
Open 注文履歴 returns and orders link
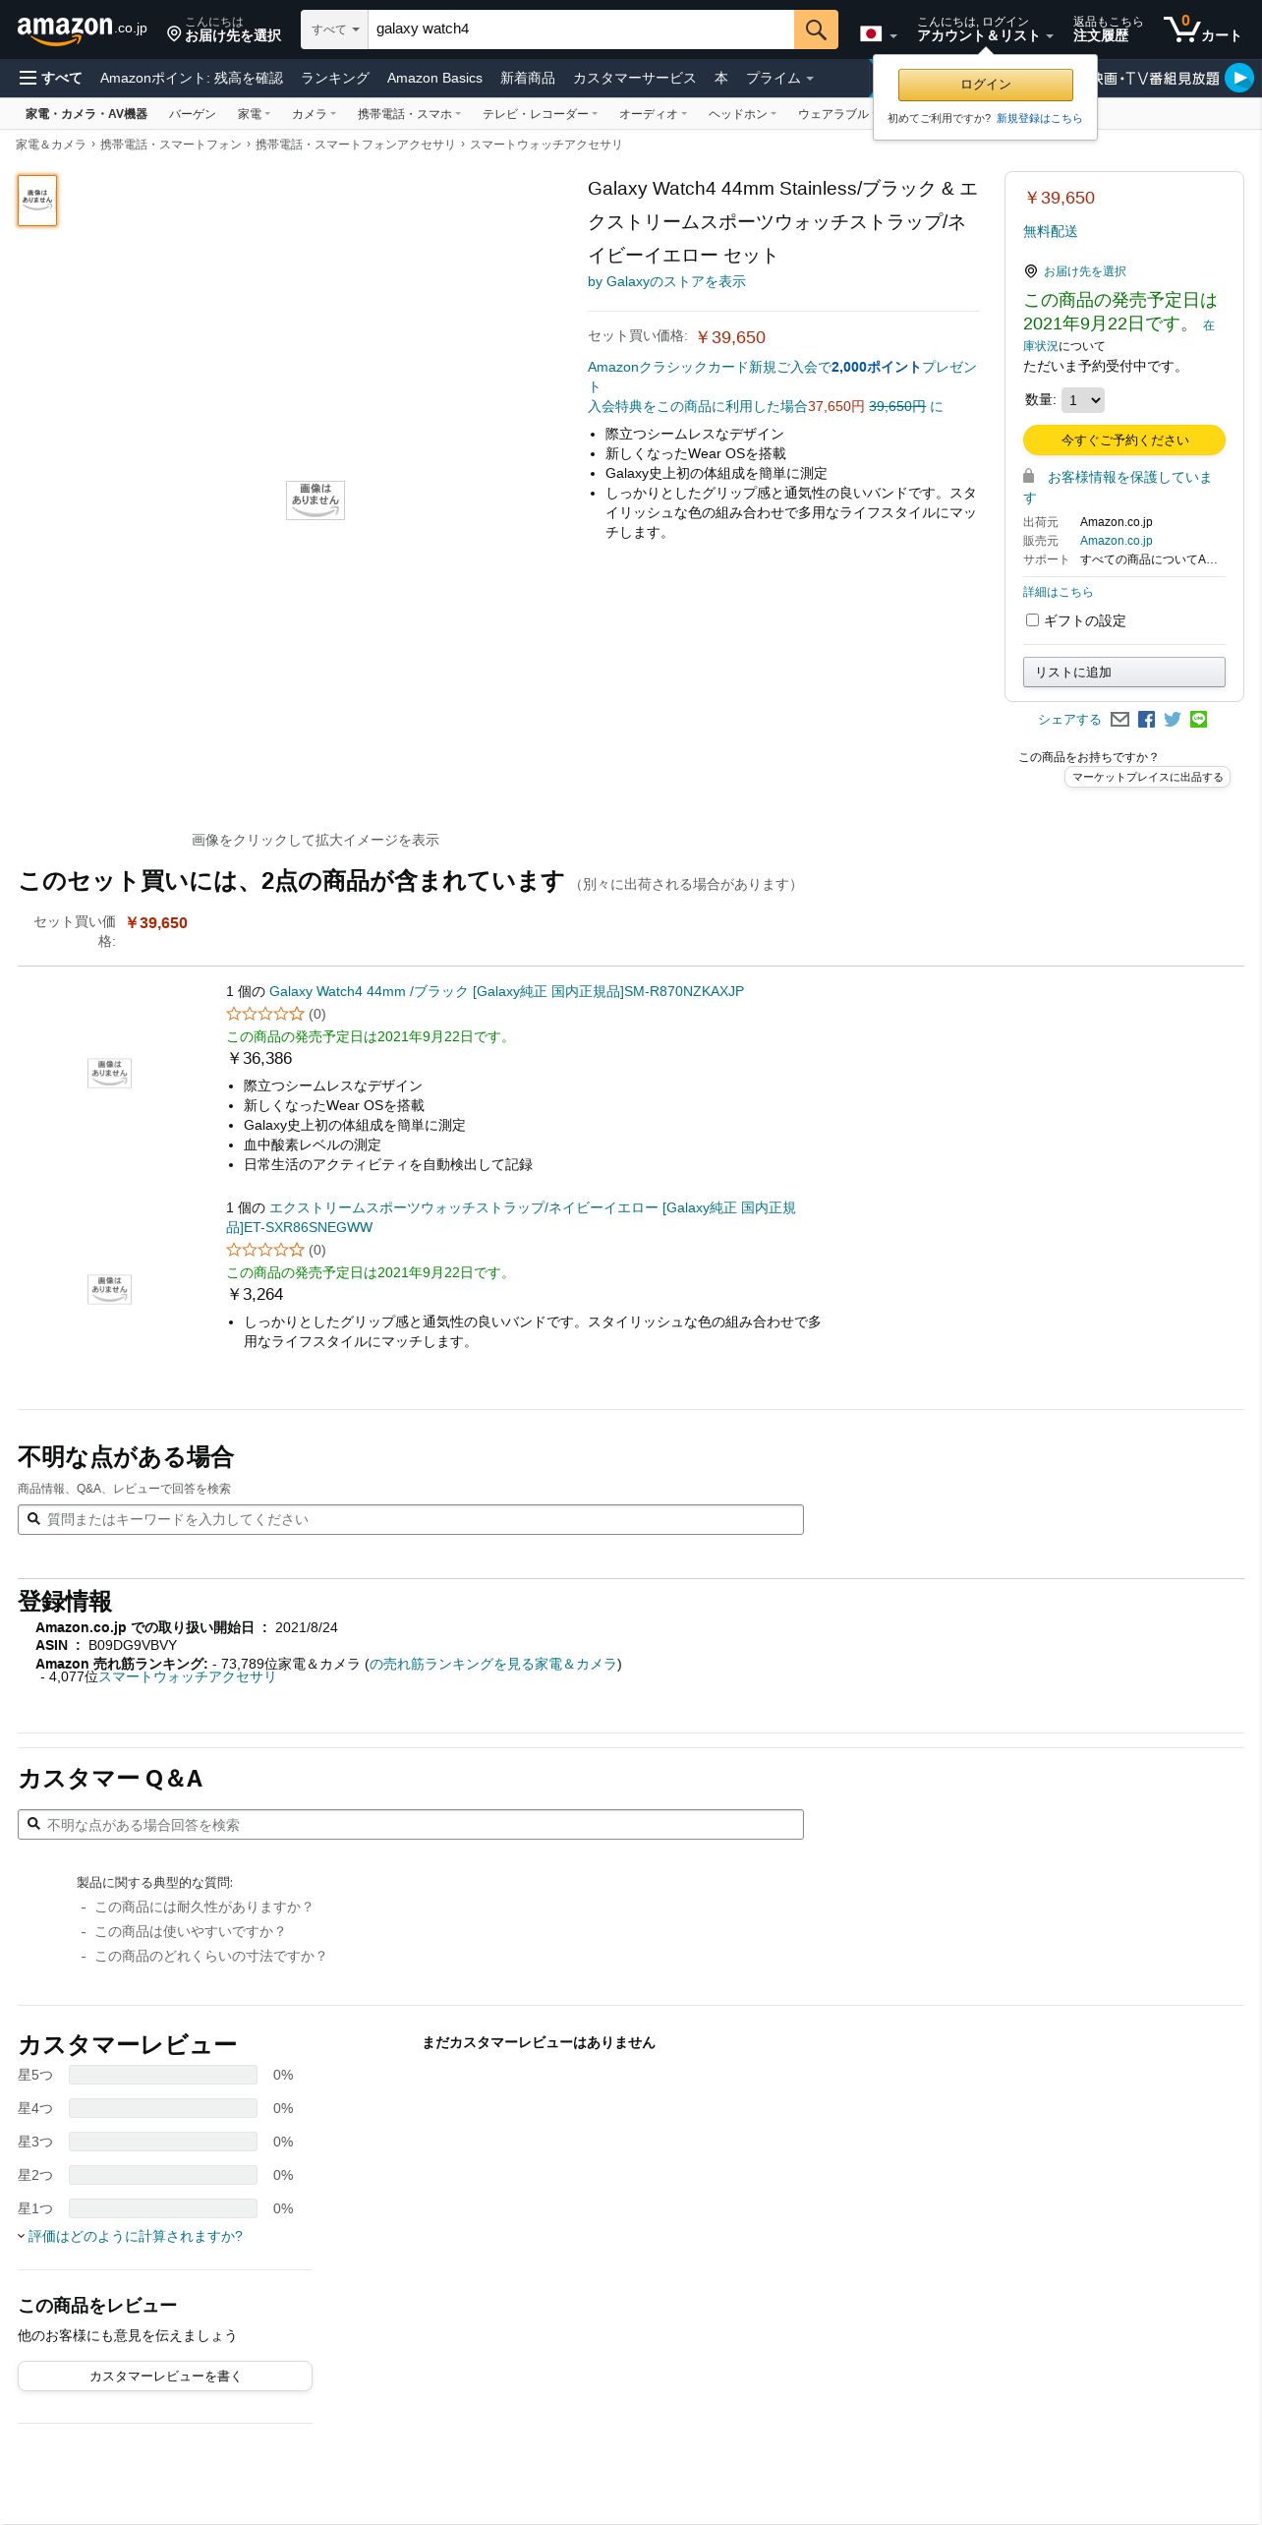tap(1108, 29)
